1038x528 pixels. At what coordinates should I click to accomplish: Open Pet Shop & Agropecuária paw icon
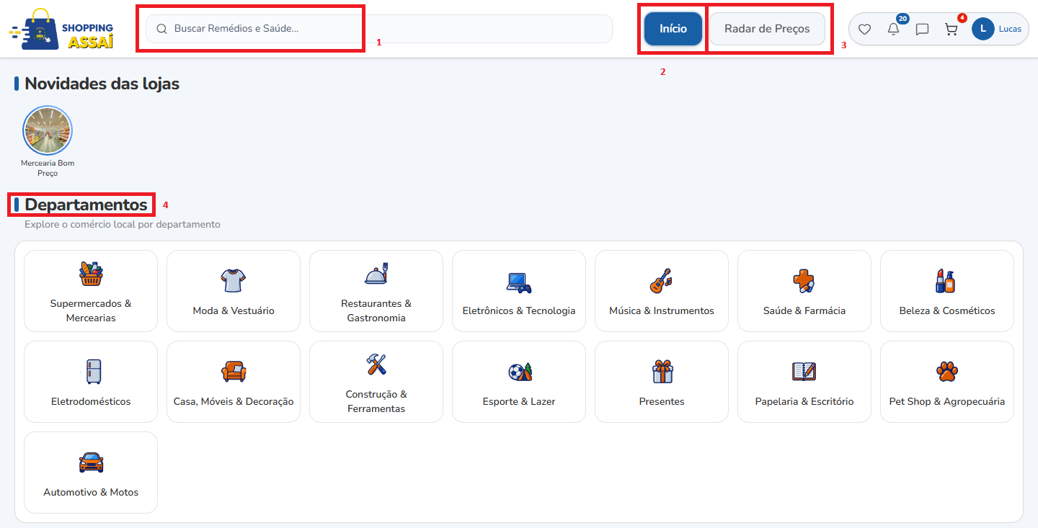(947, 372)
